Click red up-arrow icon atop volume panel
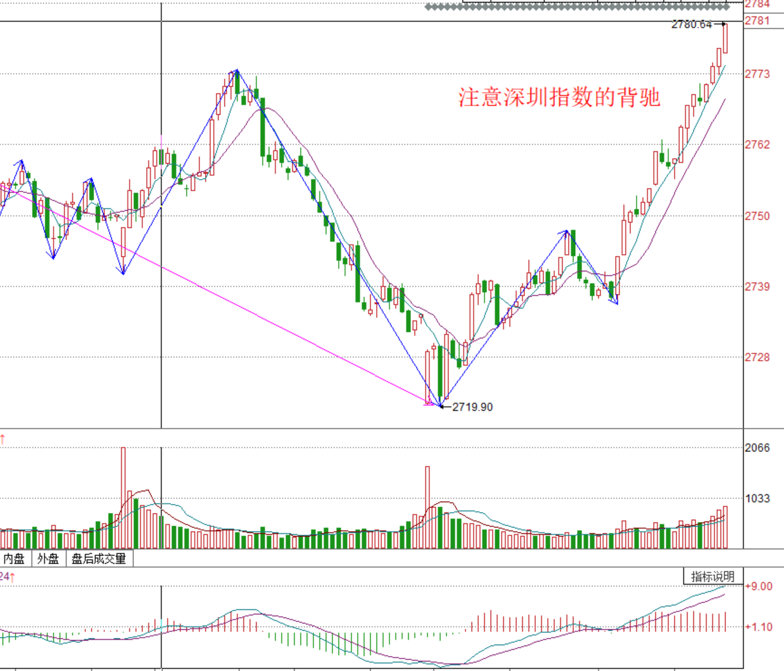The image size is (784, 671). pos(3,439)
